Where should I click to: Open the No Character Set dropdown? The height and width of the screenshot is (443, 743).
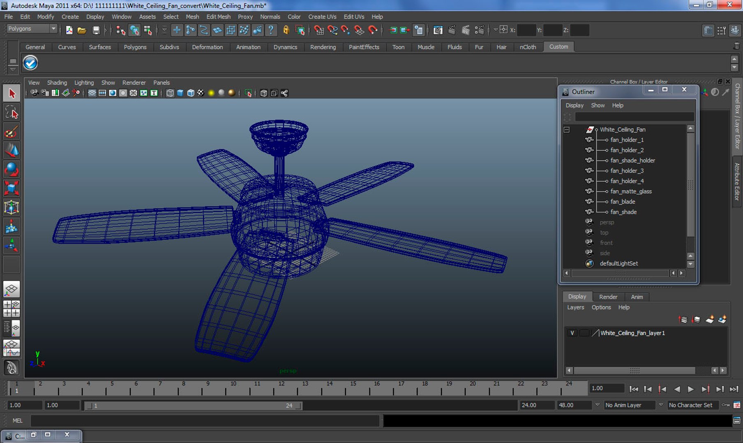click(x=694, y=405)
